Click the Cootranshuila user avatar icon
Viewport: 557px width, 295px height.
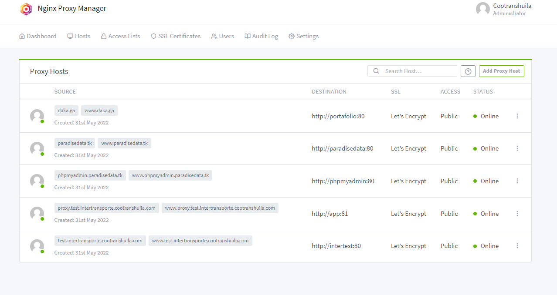(482, 9)
